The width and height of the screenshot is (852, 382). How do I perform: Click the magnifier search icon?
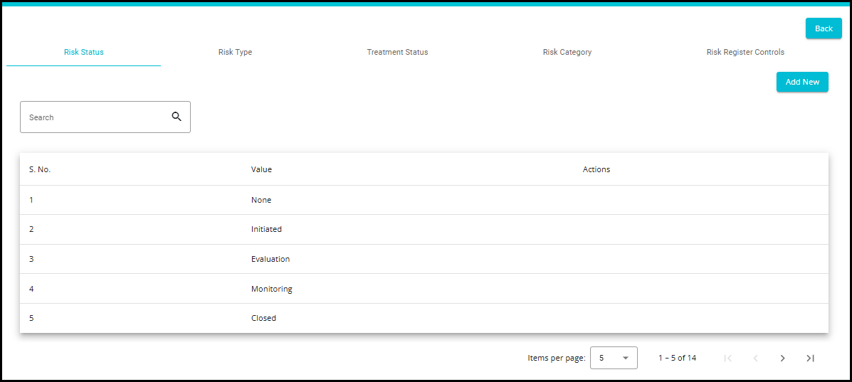point(177,117)
